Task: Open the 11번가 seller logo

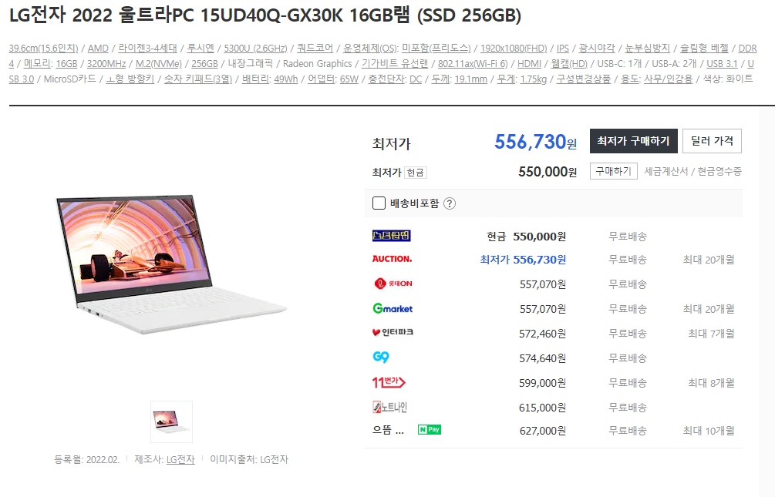Action: 389,382
